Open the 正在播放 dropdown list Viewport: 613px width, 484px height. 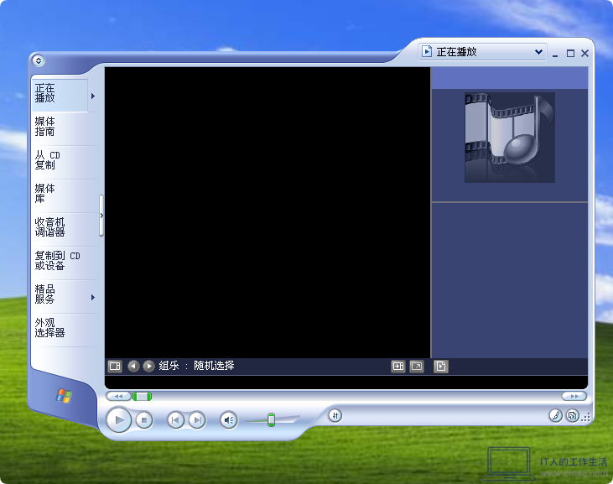click(483, 52)
